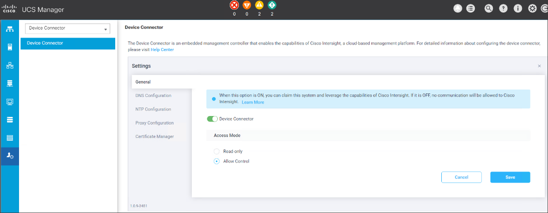Image resolution: width=548 pixels, height=213 pixels.
Task: Open the settings gear icon in header
Action: pyautogui.click(x=532, y=9)
